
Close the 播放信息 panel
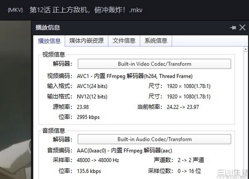[x=242, y=27]
